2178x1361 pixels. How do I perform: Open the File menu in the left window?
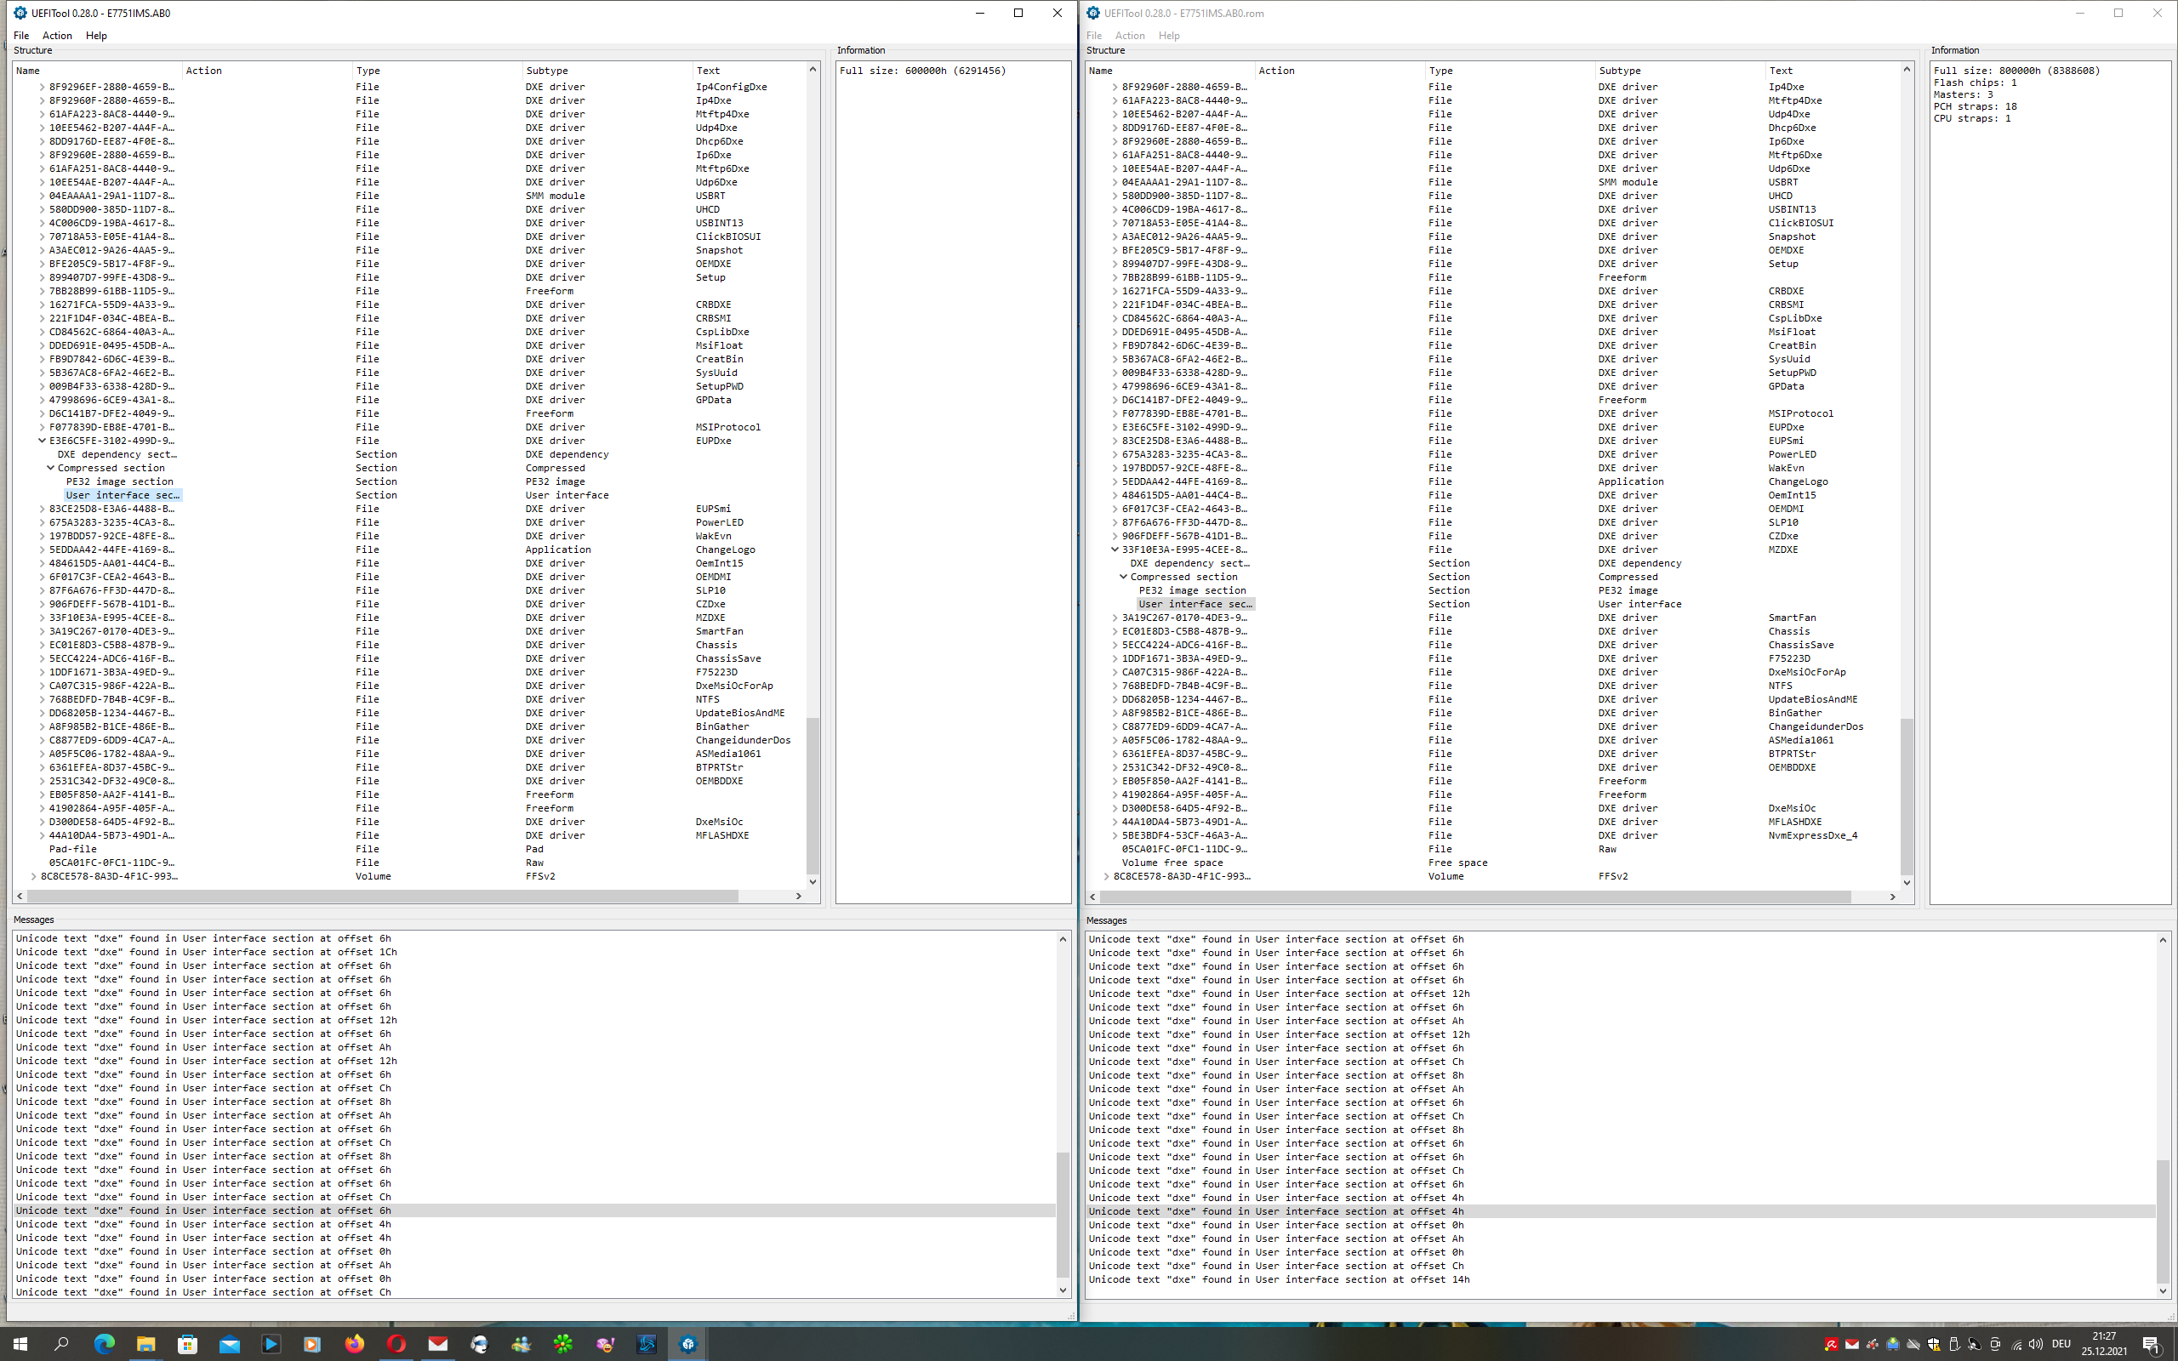click(21, 36)
